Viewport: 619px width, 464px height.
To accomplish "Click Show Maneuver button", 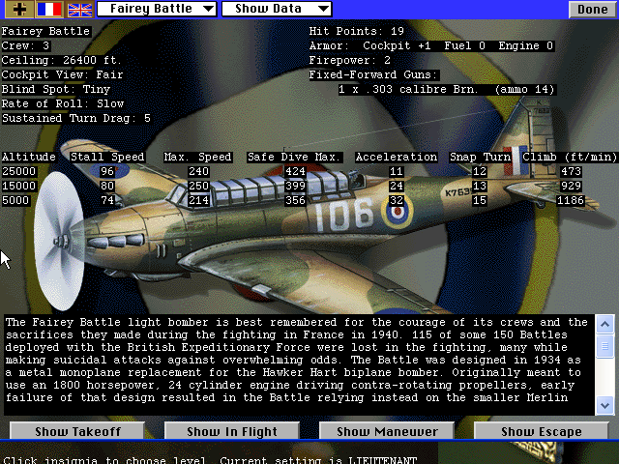I will coord(387,431).
